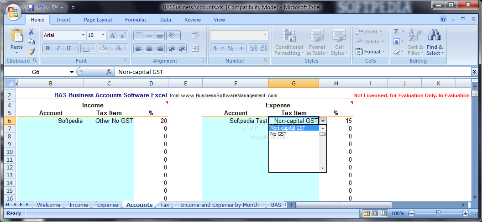Open font name dropdown Arial
Image resolution: width=482 pixels, height=222 pixels.
click(x=83, y=35)
